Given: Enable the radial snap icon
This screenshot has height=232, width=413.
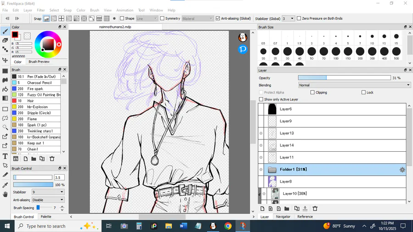Looking at the screenshot, I should tap(76, 18).
